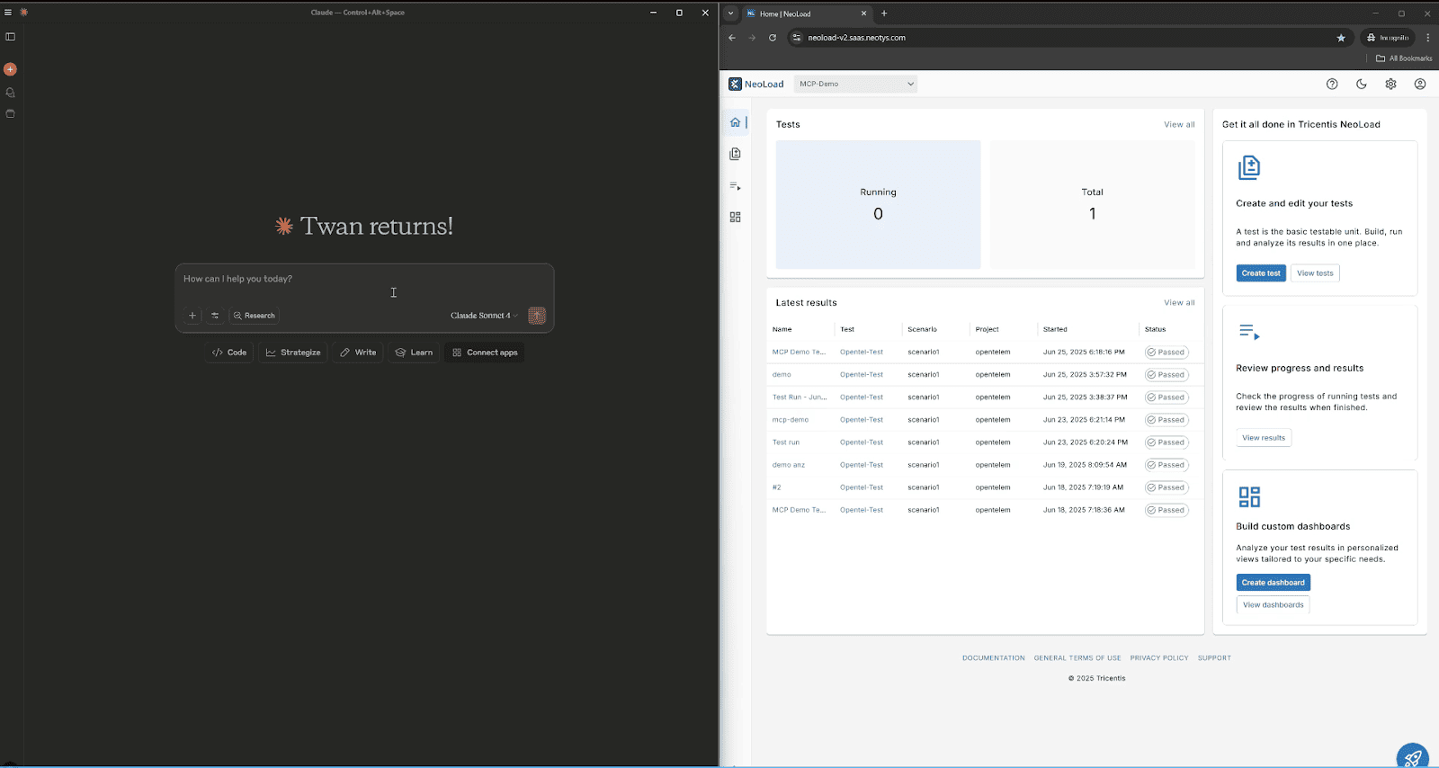Select the Write suggestion chip

pos(358,353)
